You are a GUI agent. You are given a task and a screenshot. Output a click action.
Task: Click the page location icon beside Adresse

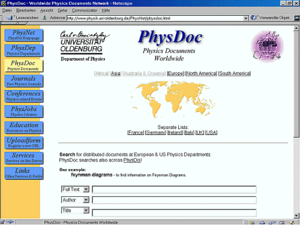click(x=44, y=18)
